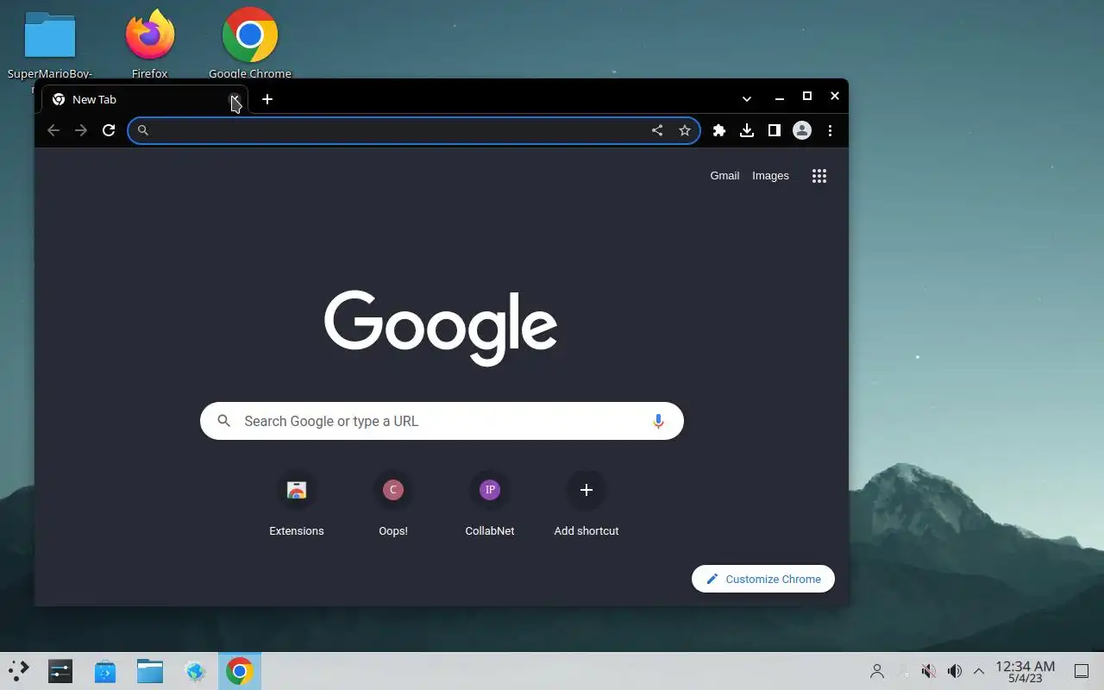Open Discover store in taskbar
Image resolution: width=1104 pixels, height=690 pixels.
click(105, 671)
